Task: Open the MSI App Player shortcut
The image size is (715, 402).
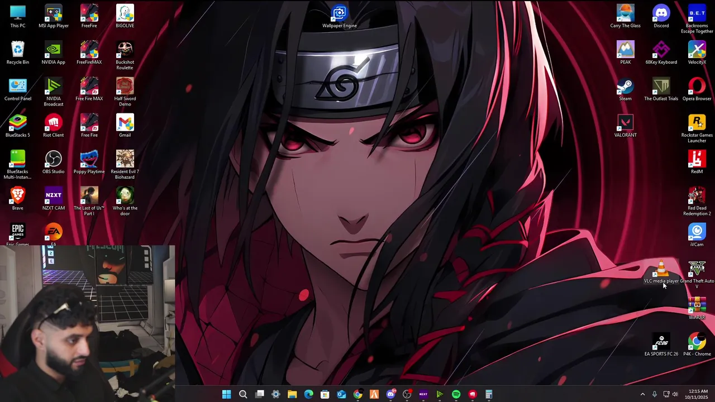Action: (54, 16)
